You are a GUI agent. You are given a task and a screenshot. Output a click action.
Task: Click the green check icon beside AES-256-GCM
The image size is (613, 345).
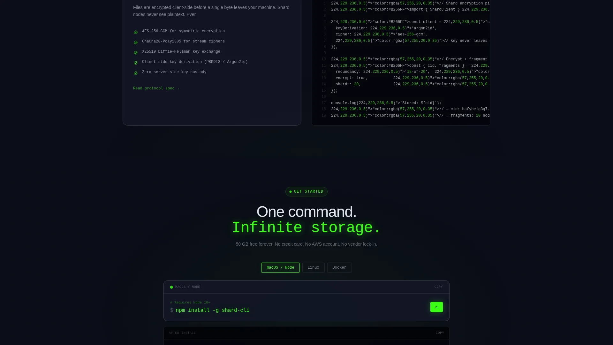click(136, 32)
